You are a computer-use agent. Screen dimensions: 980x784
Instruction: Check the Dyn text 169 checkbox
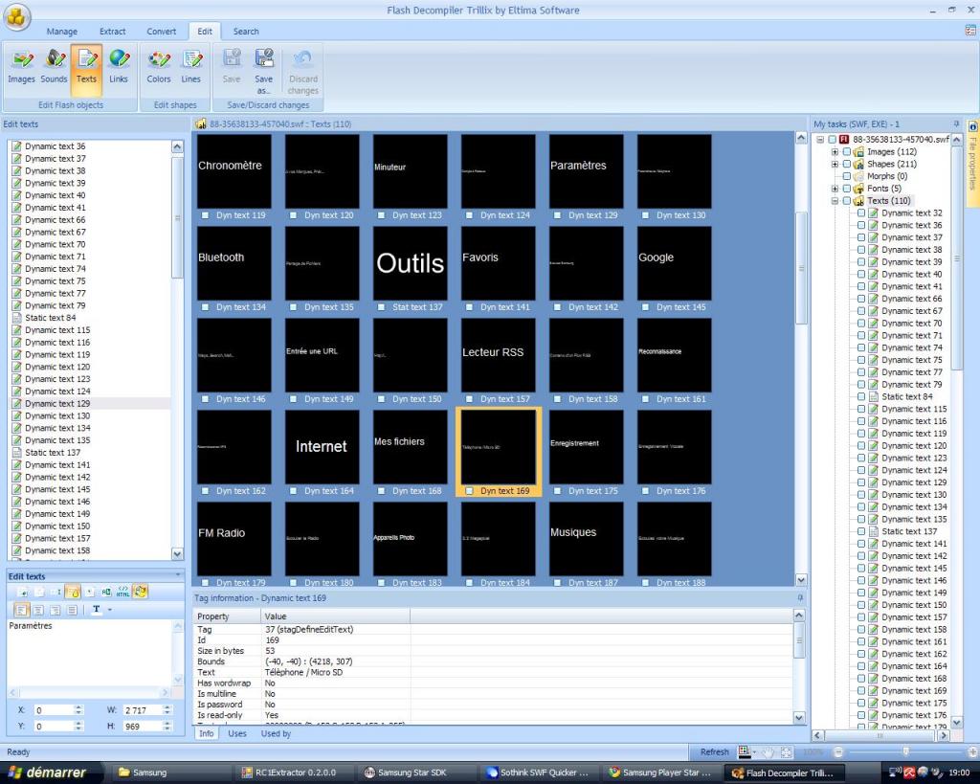[x=470, y=491]
